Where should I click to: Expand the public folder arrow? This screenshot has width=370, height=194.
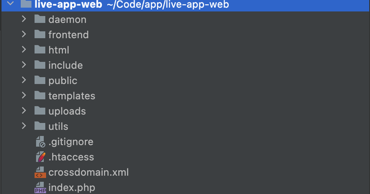tap(24, 80)
